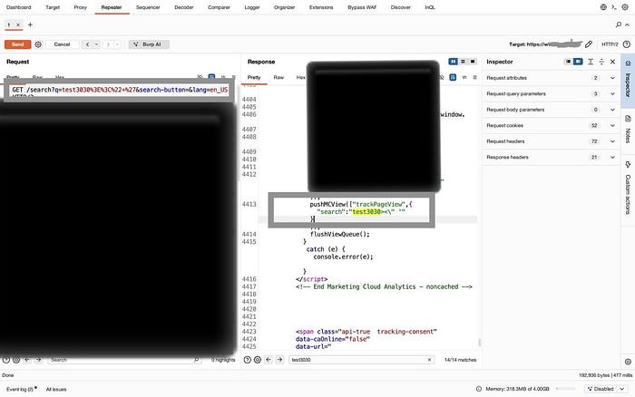Click the Send button
The image size is (635, 397).
coord(18,44)
